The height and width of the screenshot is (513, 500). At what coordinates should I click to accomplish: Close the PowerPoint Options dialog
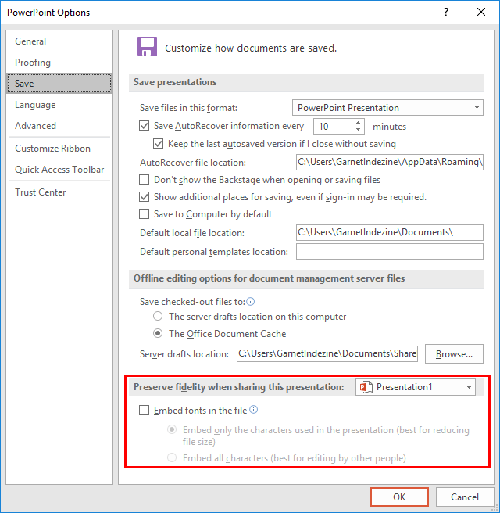[x=481, y=12]
